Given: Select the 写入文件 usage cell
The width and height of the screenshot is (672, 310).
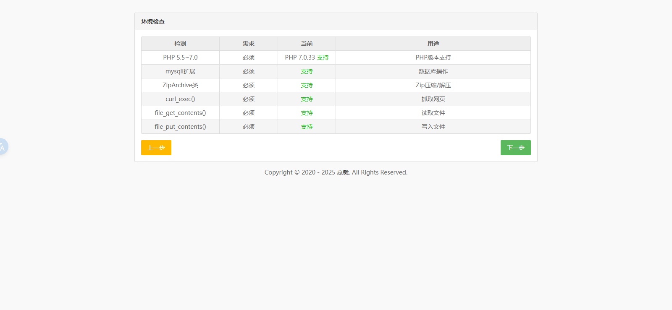Looking at the screenshot, I should tap(433, 127).
